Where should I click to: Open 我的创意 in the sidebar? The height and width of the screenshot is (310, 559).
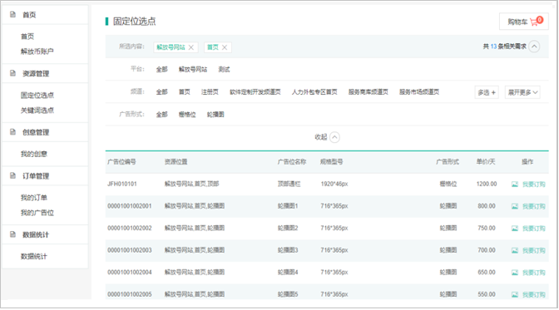[x=34, y=154]
